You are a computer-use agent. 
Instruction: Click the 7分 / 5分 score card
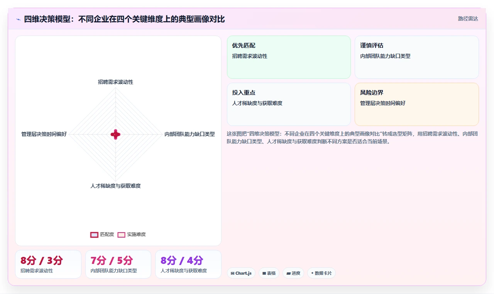[118, 264]
